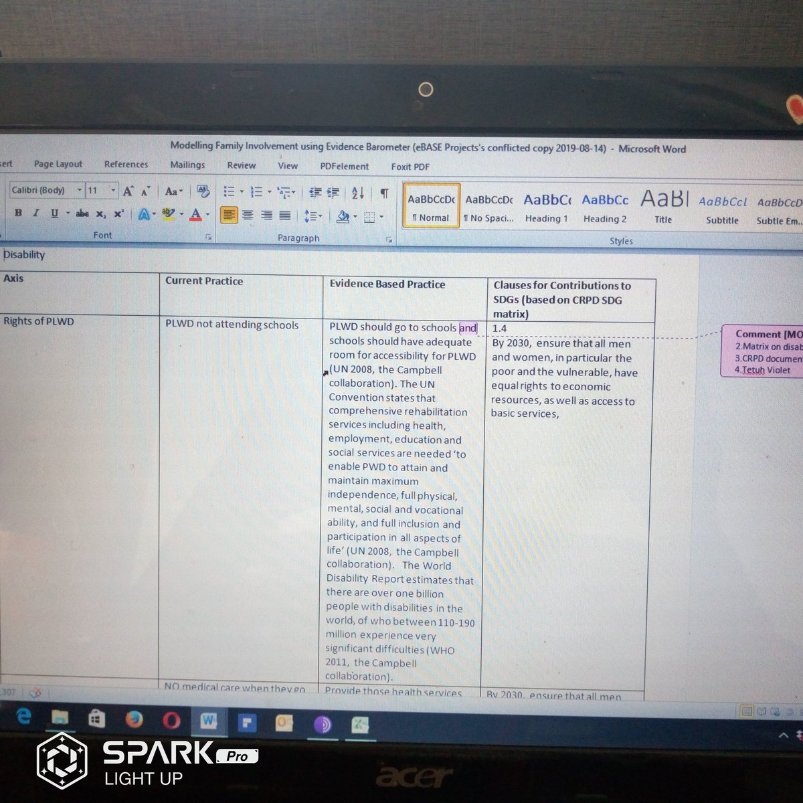Click Clear Formatting icon
Image resolution: width=803 pixels, height=803 pixels.
point(203,191)
